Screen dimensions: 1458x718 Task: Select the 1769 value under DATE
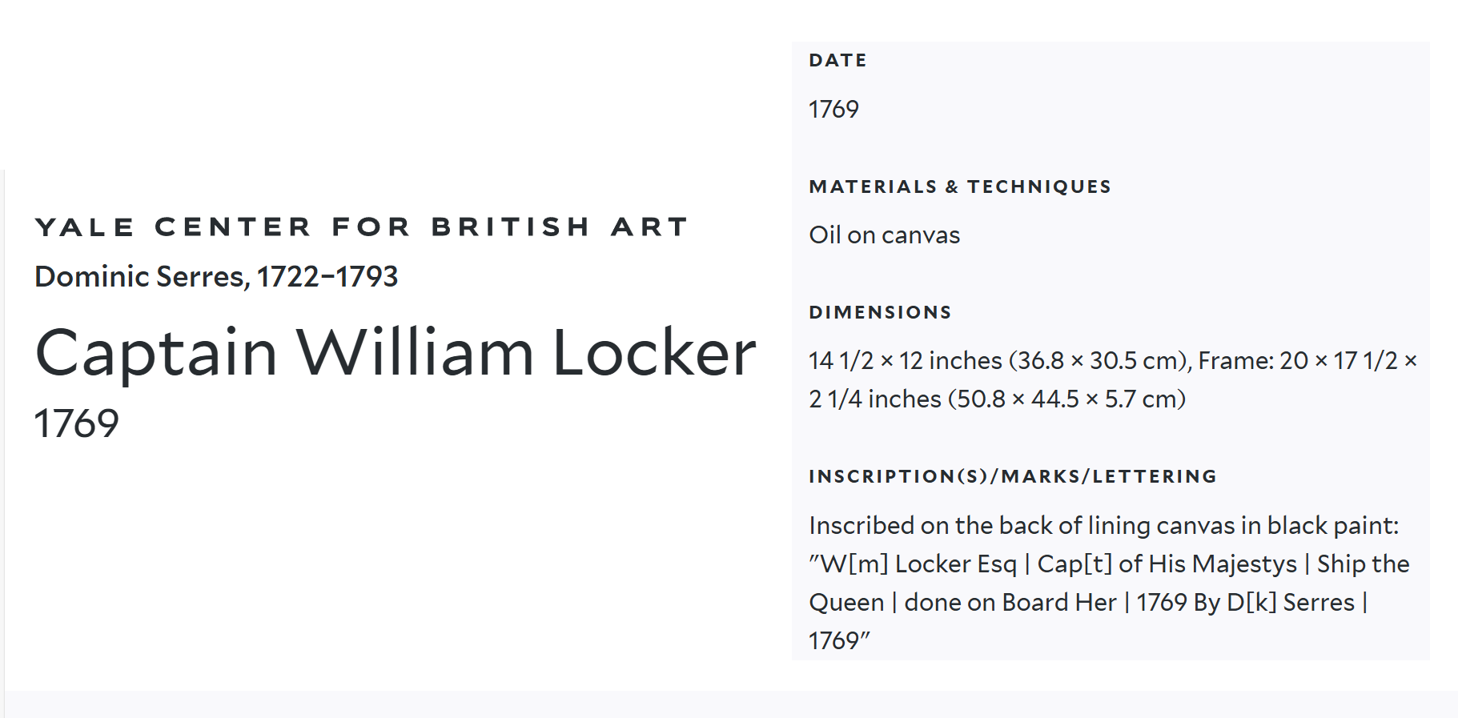(833, 110)
